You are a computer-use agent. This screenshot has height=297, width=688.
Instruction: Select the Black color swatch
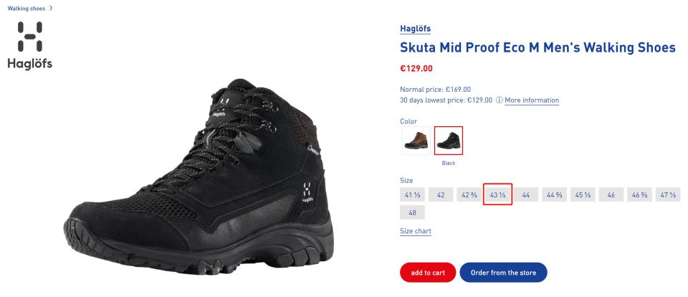point(449,140)
